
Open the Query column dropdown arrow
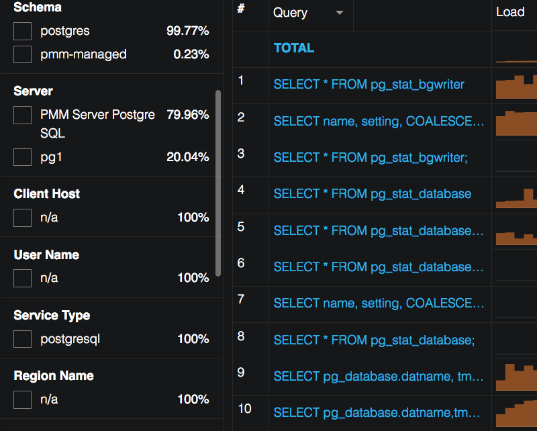(340, 13)
